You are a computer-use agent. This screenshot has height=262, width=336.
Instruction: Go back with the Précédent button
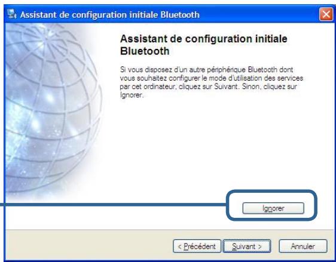tap(197, 246)
